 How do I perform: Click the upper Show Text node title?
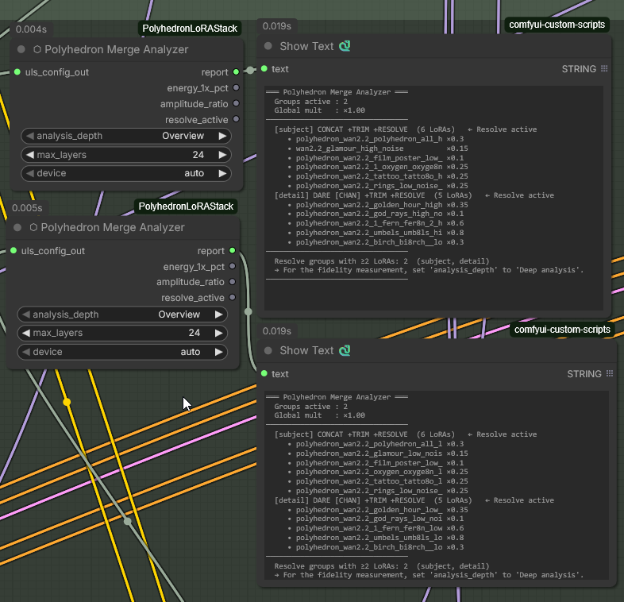click(x=306, y=46)
